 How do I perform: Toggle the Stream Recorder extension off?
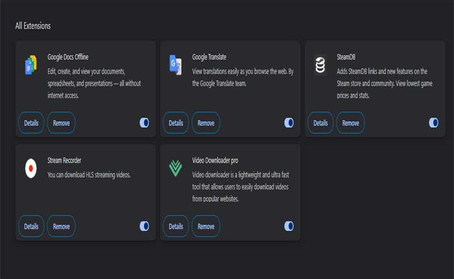144,226
